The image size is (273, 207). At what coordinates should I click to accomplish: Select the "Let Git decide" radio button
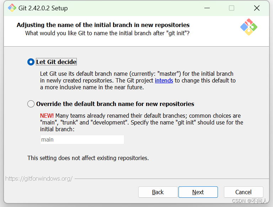pos(31,62)
